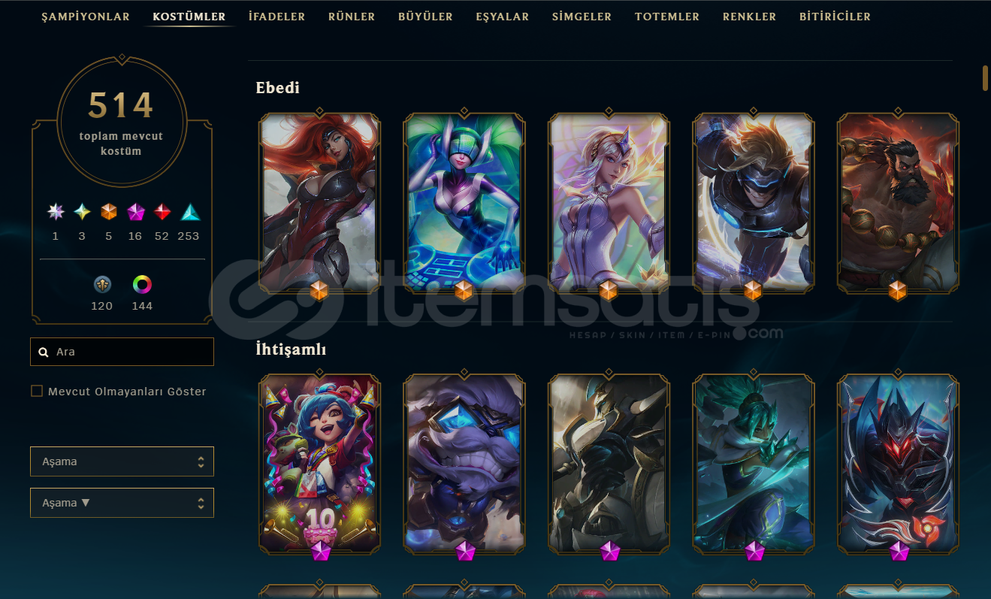Click the chroma color wheel icon

[142, 284]
